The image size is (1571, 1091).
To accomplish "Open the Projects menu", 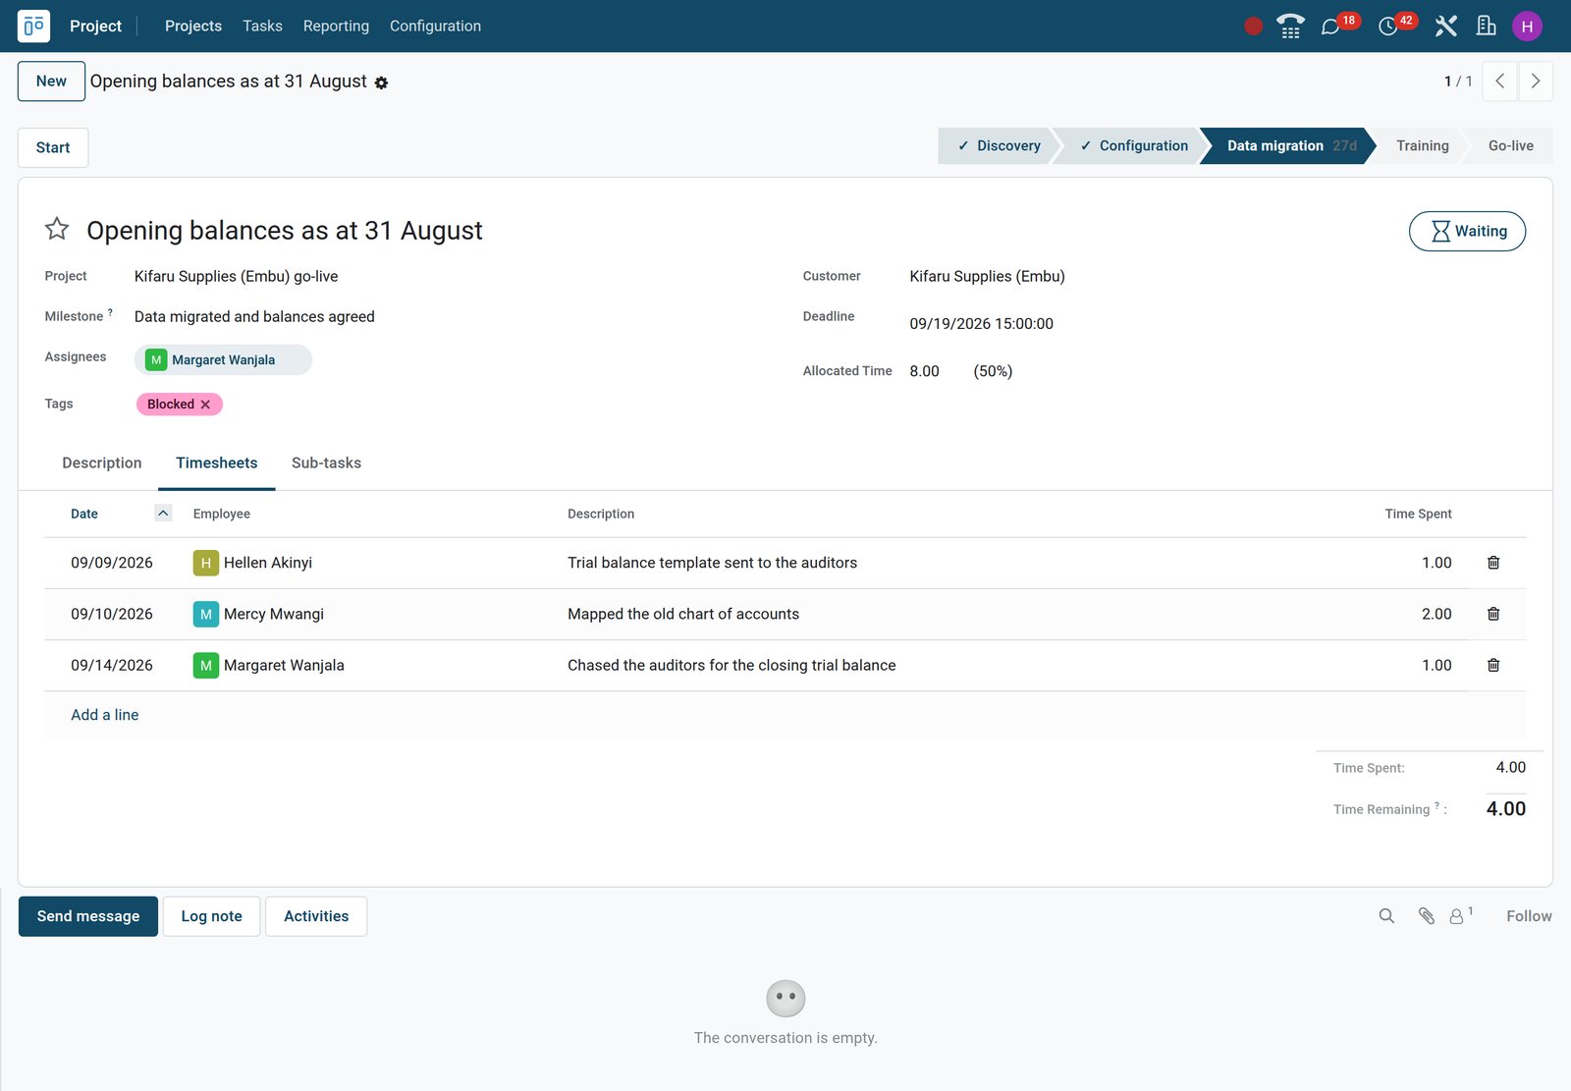I will pyautogui.click(x=193, y=27).
